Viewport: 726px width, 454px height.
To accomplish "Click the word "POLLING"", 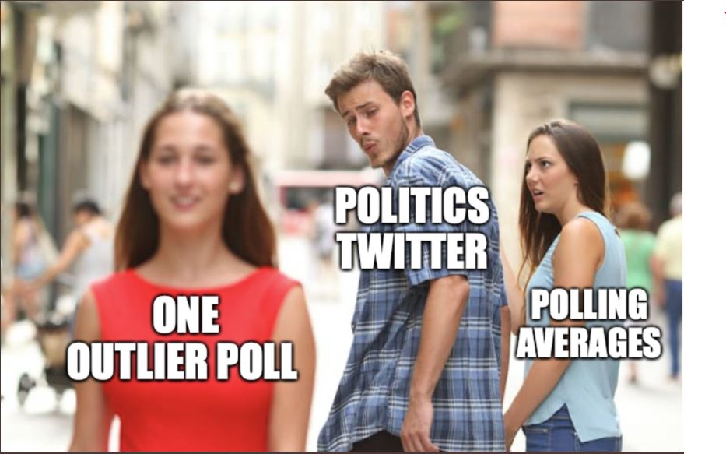I will pyautogui.click(x=589, y=304).
